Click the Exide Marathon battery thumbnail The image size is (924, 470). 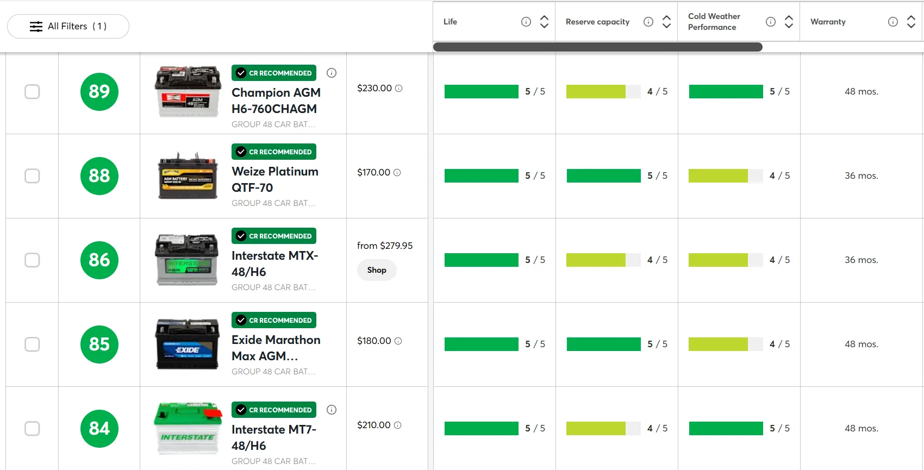pyautogui.click(x=188, y=344)
